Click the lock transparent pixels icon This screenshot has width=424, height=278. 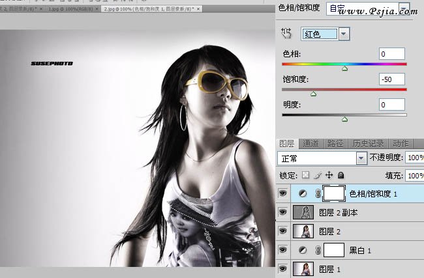point(305,175)
